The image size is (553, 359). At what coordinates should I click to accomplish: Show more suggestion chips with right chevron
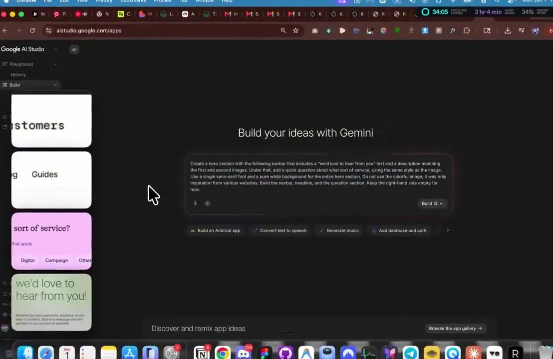pos(448,230)
